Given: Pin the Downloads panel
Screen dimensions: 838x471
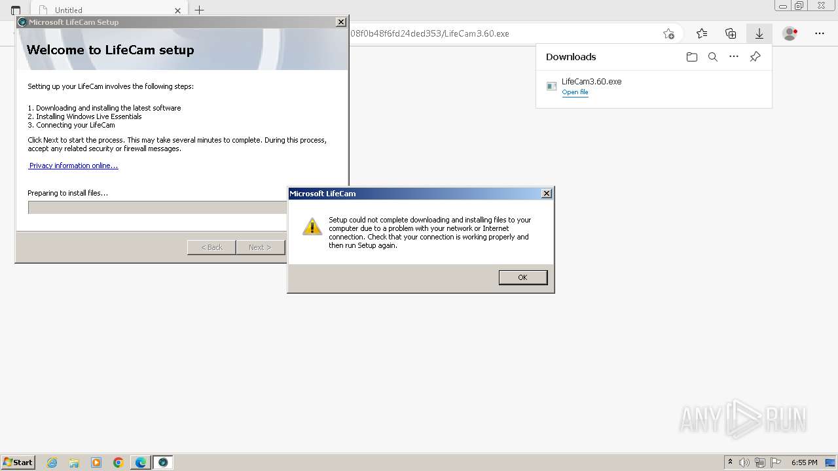Looking at the screenshot, I should click(x=755, y=57).
